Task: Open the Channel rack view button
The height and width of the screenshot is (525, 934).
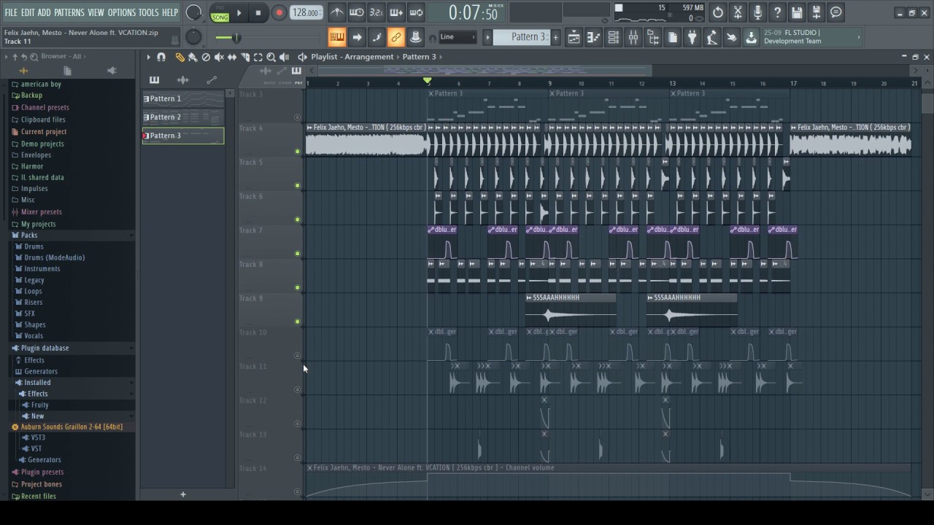Action: click(614, 37)
